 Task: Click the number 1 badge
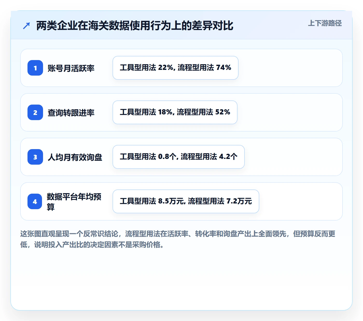35,68
